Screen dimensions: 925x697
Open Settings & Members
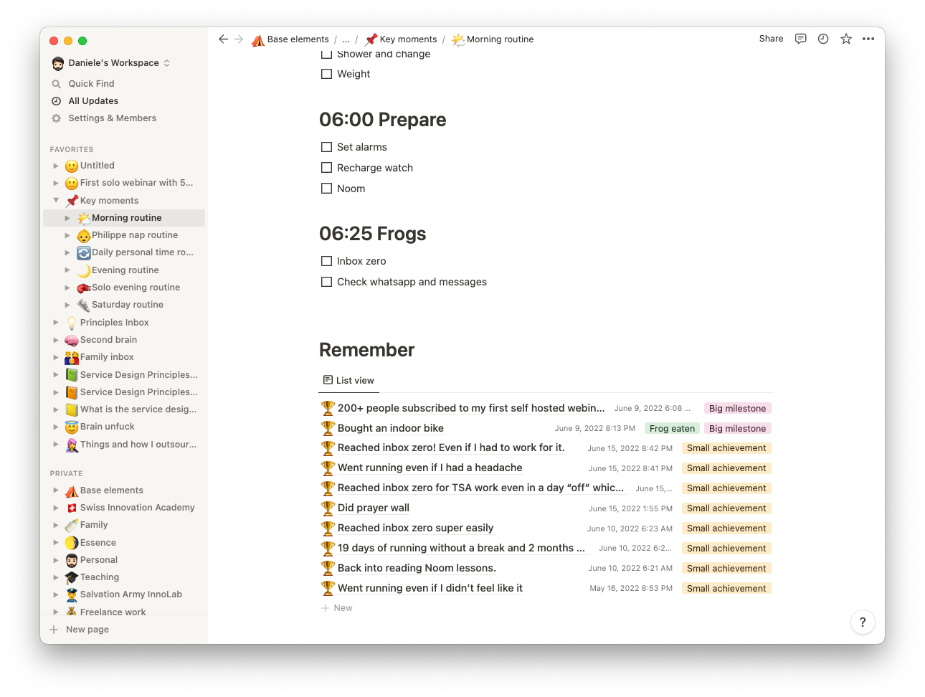point(113,118)
